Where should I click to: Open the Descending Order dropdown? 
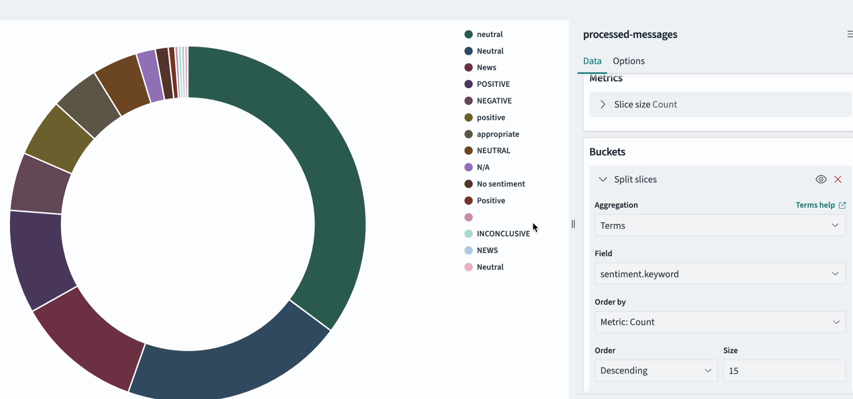pos(656,370)
